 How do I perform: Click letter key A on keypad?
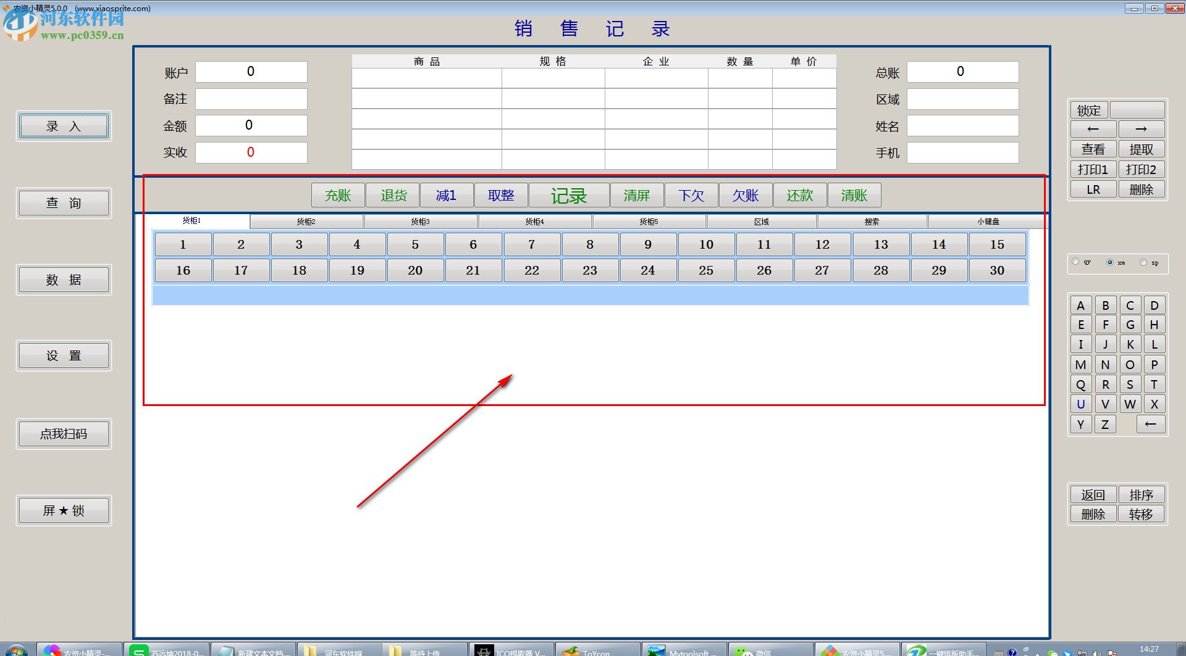pyautogui.click(x=1081, y=305)
